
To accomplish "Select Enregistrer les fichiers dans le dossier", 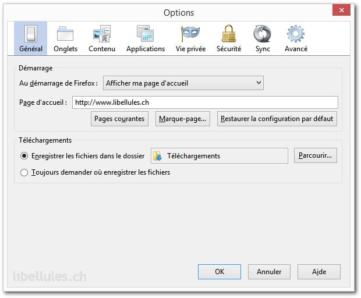I will pos(24,156).
